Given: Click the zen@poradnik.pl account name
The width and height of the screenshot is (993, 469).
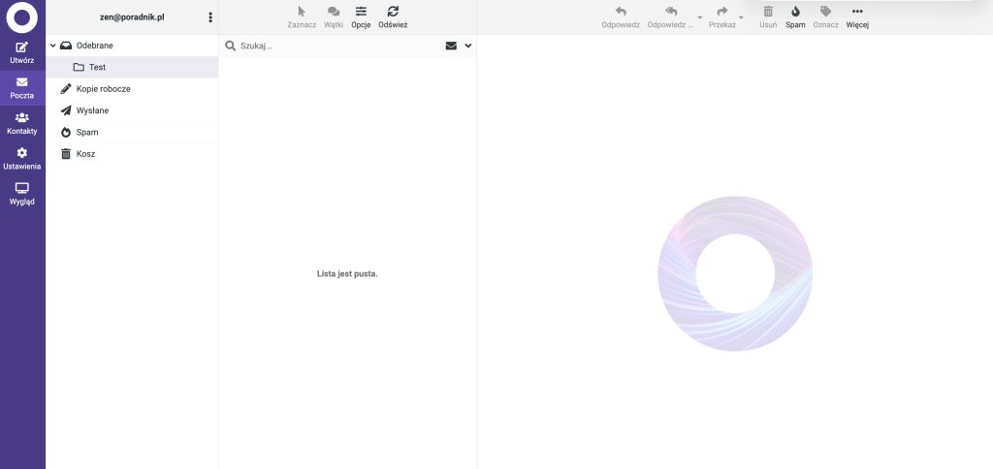Looking at the screenshot, I should pyautogui.click(x=132, y=17).
